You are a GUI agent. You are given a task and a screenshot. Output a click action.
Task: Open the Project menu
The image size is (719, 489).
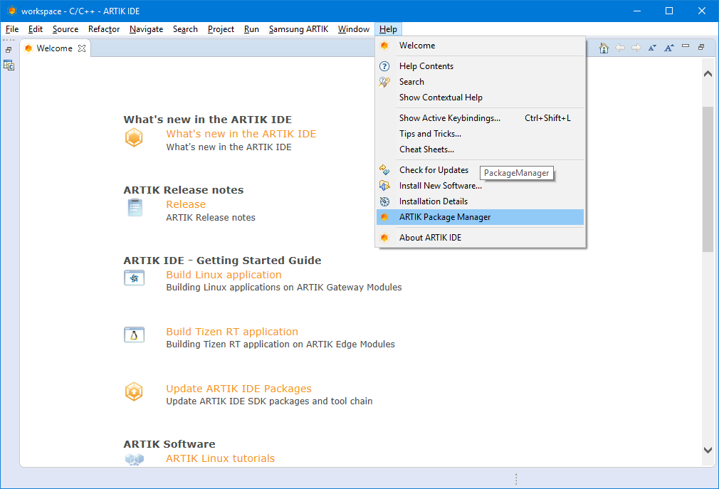(221, 29)
